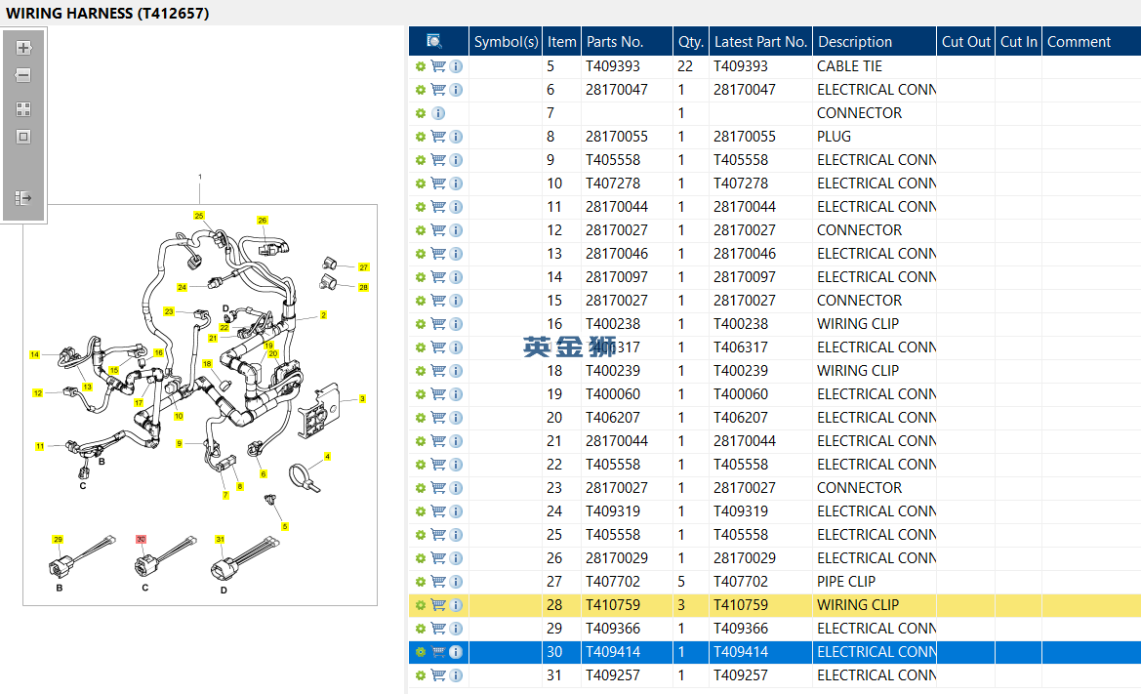Select WIRING CLIP description in row 18

858,370
